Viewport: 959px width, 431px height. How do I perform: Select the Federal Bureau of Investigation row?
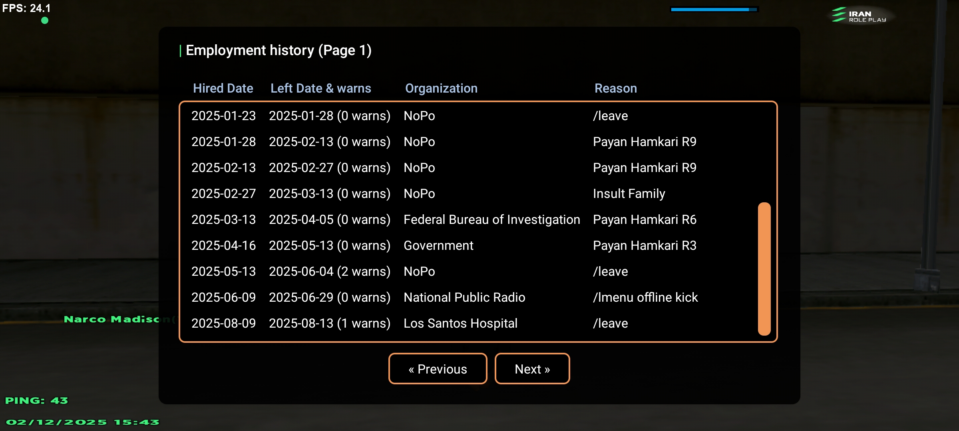491,219
